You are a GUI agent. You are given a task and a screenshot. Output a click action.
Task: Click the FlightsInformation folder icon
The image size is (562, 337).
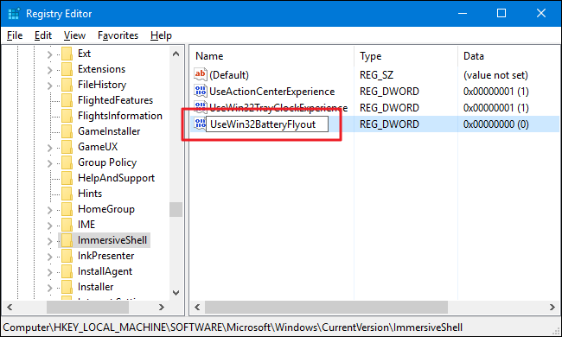pos(67,116)
